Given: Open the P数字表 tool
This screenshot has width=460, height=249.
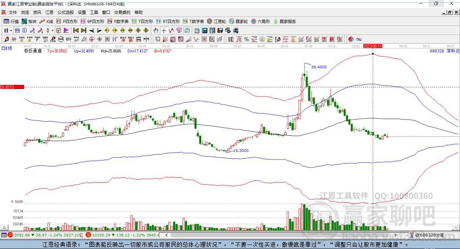Looking at the screenshot, I should pos(118,22).
